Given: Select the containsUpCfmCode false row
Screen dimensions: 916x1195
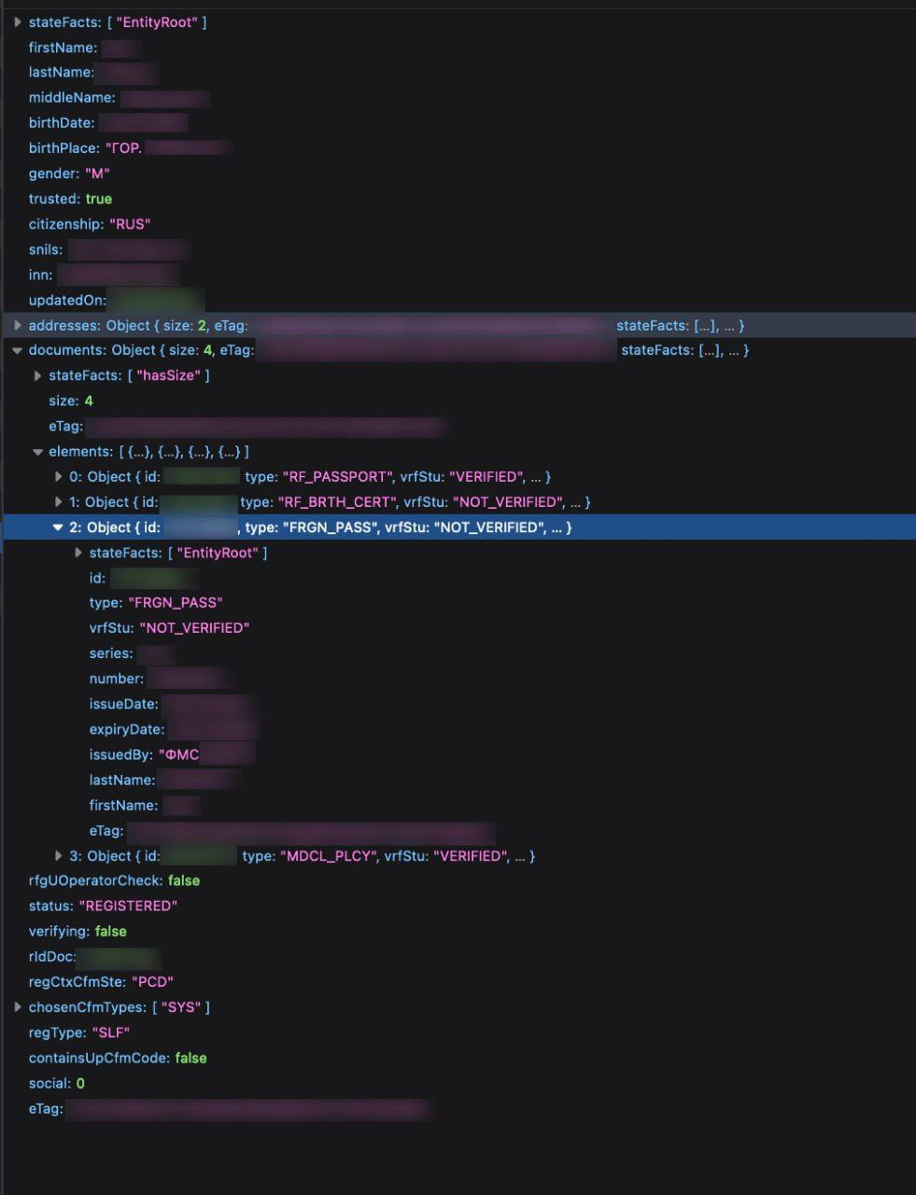Looking at the screenshot, I should [117, 1058].
